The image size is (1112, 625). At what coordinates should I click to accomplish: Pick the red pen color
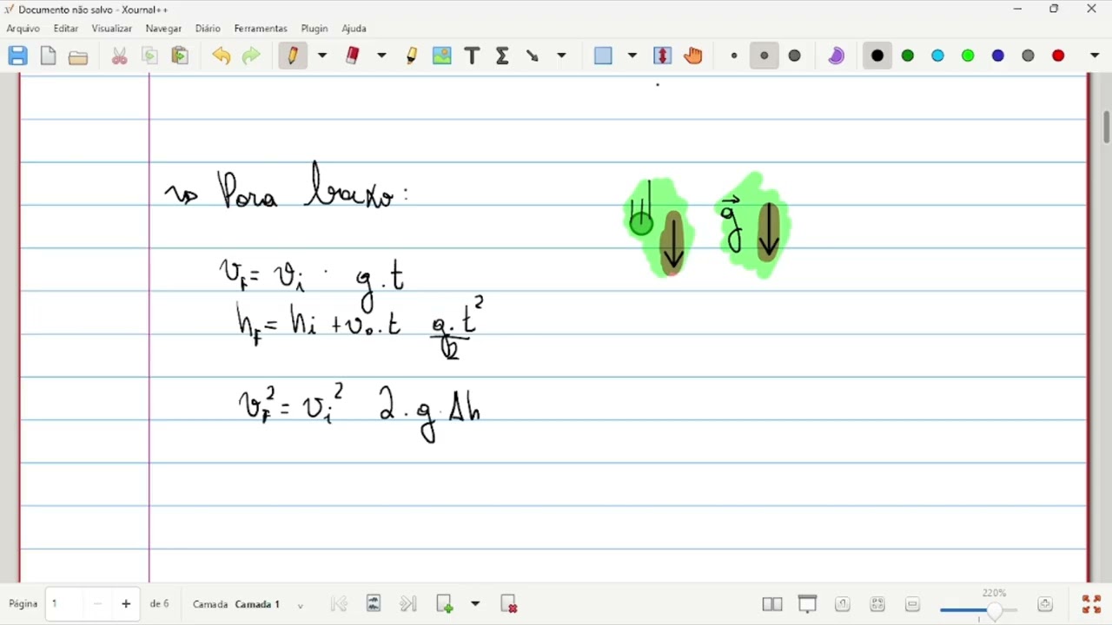point(1058,56)
